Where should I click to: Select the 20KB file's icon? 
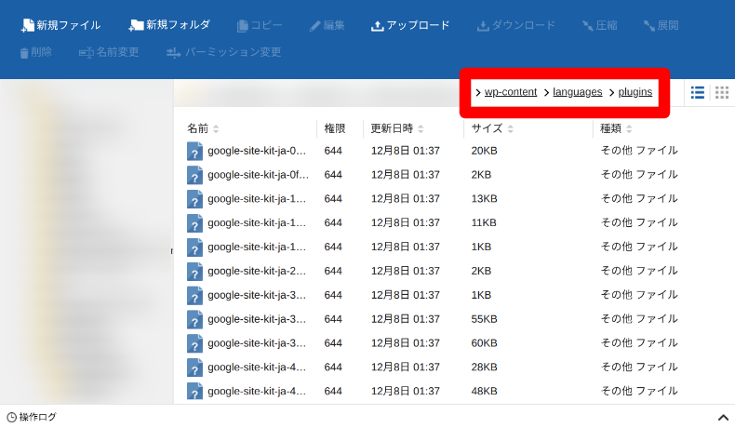tap(194, 151)
